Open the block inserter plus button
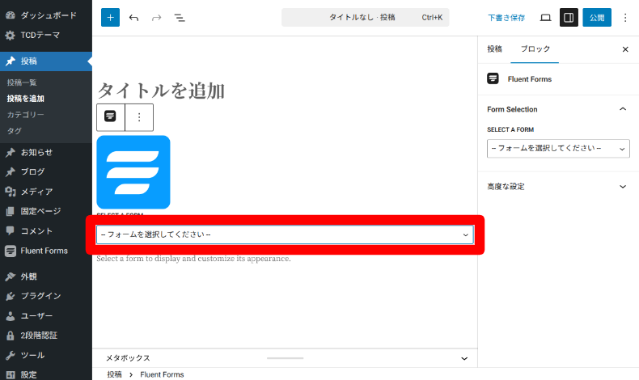The height and width of the screenshot is (380, 639). [111, 18]
